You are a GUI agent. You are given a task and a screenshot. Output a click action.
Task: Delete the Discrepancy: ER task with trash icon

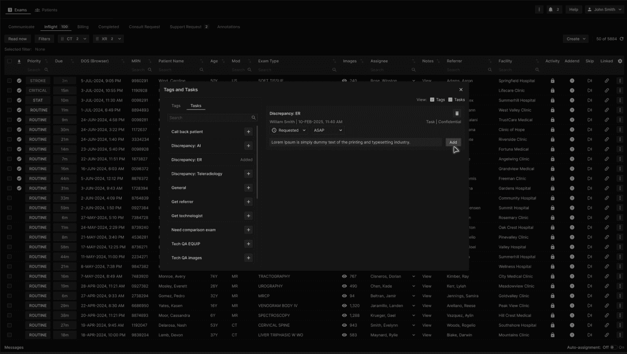point(457,114)
